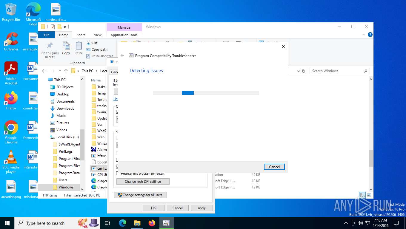Click the Manage contextual tab header
Image resolution: width=406 pixels, height=229 pixels.
pos(124,27)
